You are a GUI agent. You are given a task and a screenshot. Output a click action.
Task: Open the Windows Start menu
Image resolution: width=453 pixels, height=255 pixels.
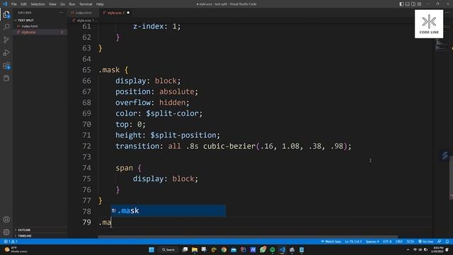pyautogui.click(x=151, y=250)
